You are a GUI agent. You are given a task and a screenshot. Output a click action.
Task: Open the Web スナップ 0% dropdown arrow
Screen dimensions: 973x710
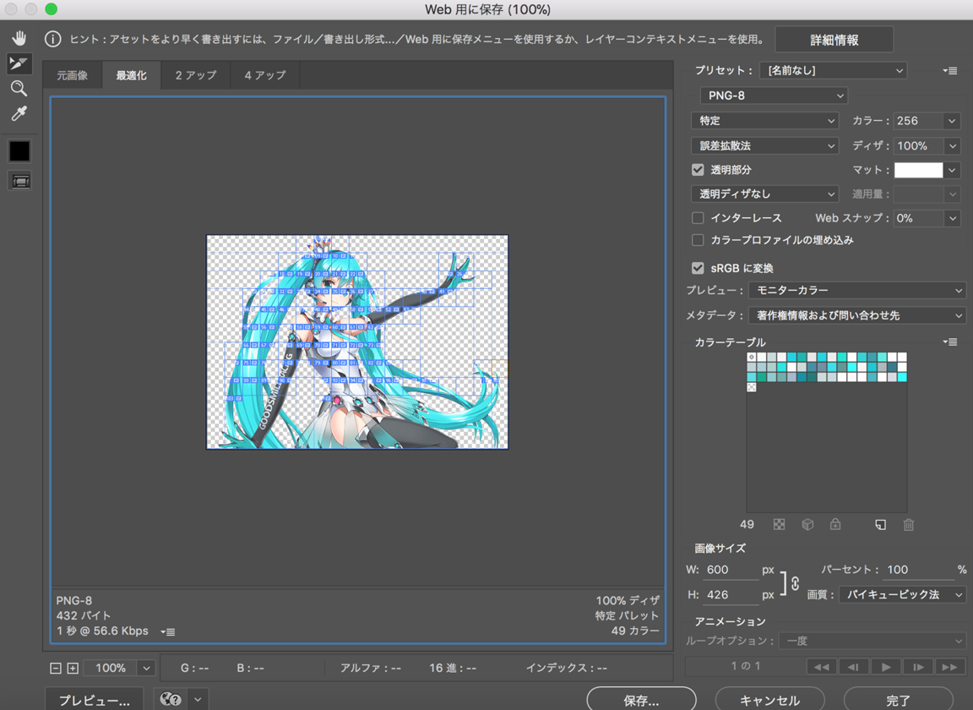coord(952,218)
